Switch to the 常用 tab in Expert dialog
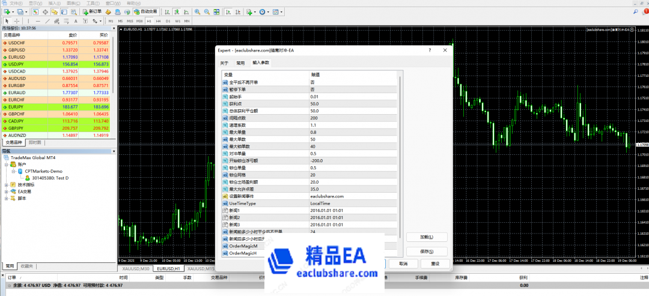 (x=240, y=62)
